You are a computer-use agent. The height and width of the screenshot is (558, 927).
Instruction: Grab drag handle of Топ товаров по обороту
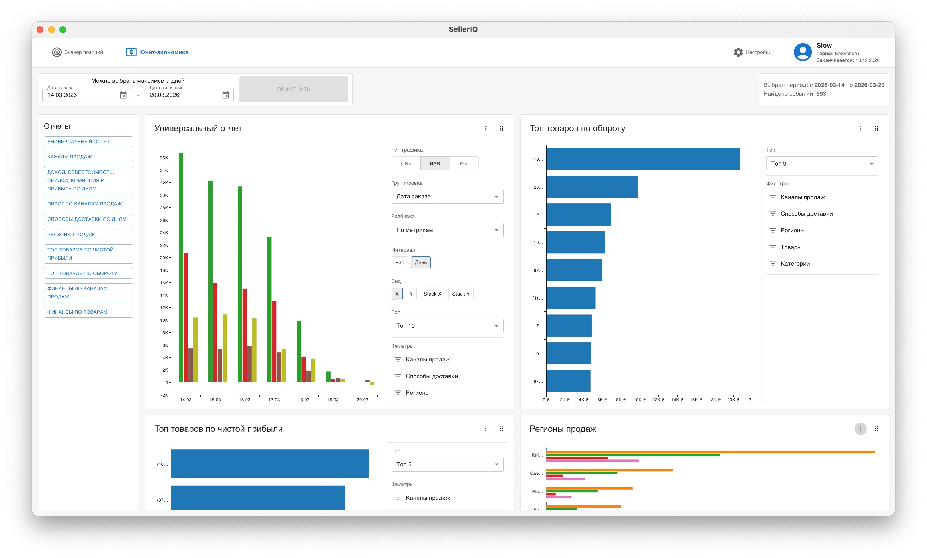click(x=876, y=128)
